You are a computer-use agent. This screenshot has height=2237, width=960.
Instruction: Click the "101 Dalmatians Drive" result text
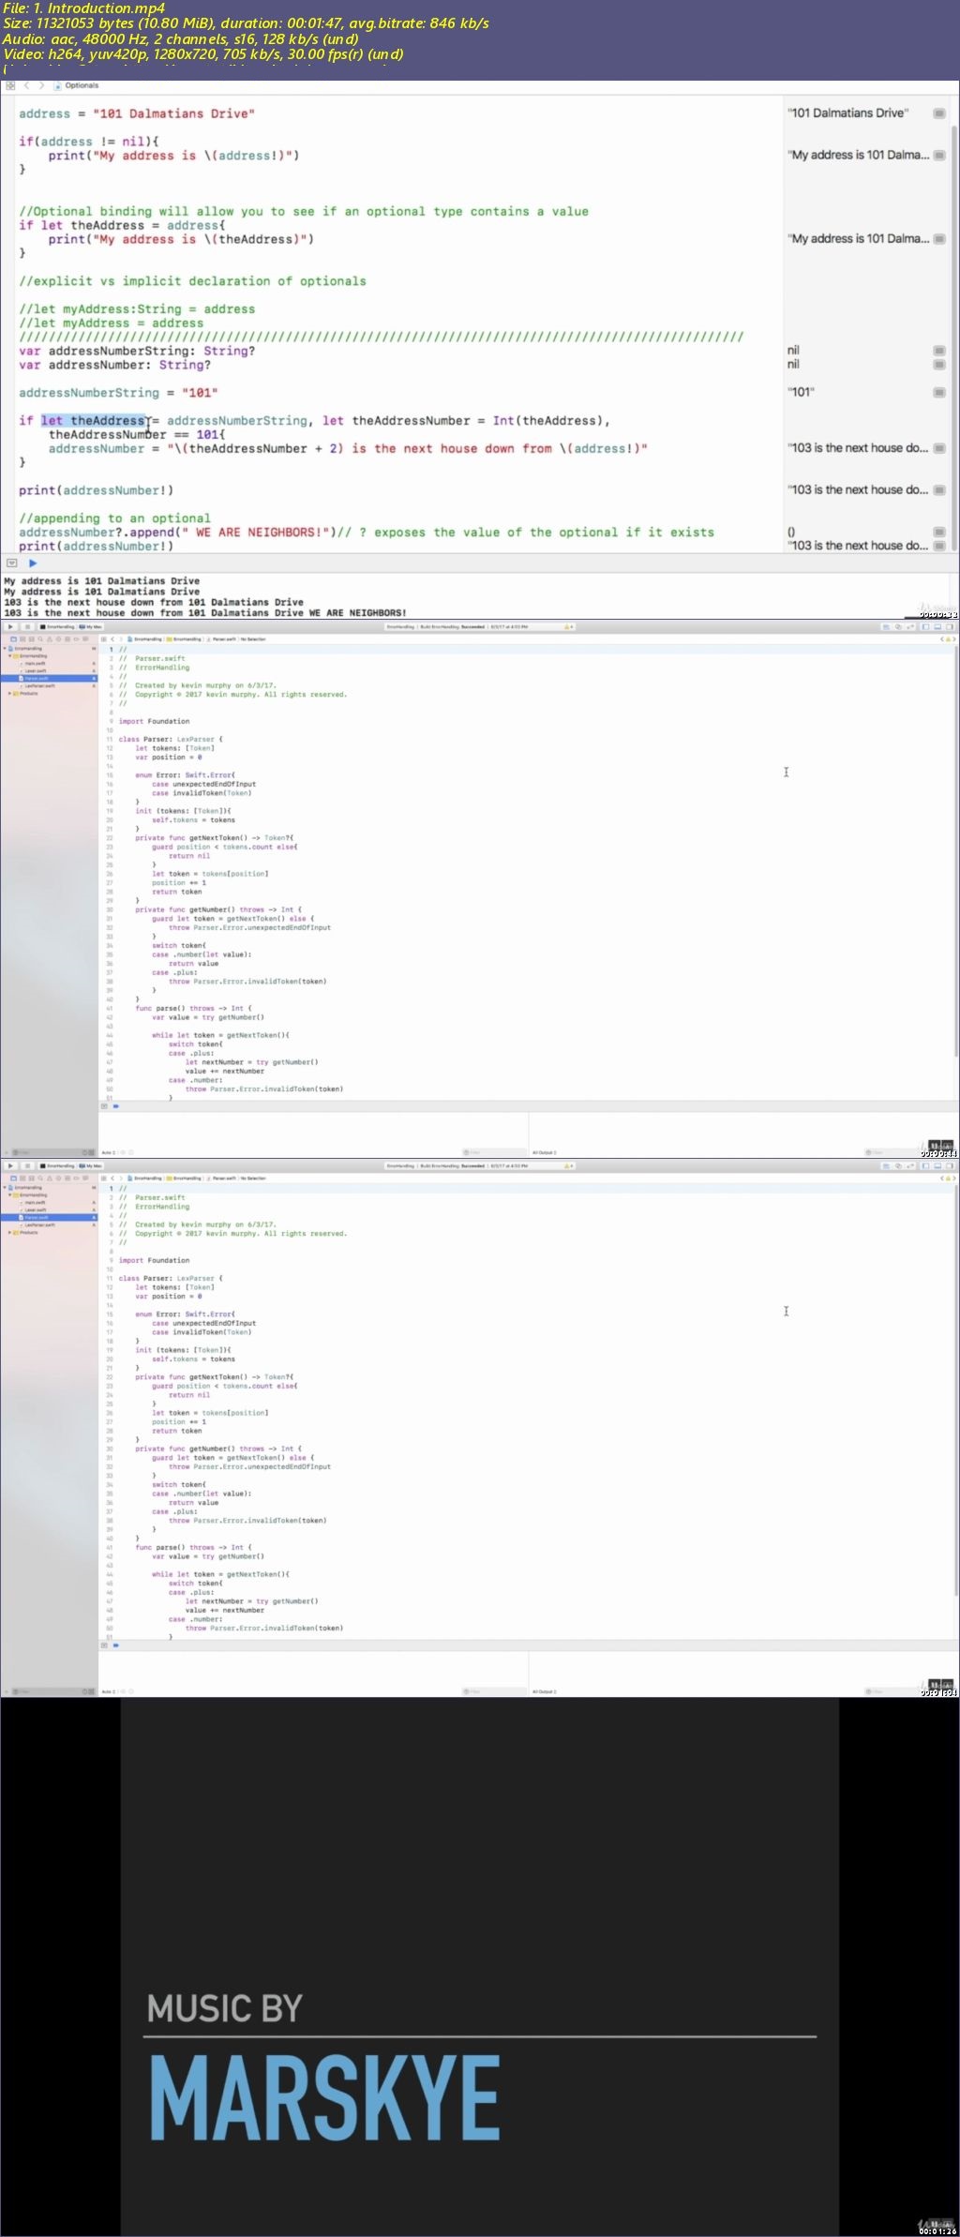(848, 113)
